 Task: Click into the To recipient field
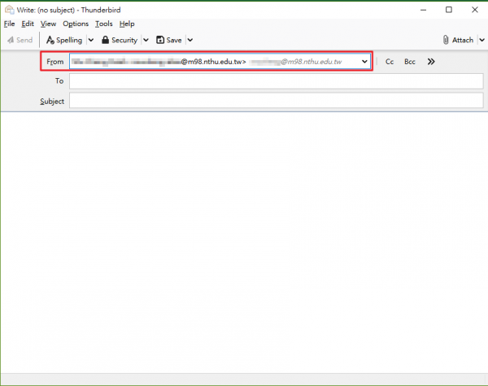tap(275, 81)
